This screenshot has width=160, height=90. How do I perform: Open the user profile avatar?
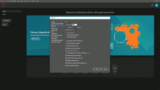[x=157, y=5]
